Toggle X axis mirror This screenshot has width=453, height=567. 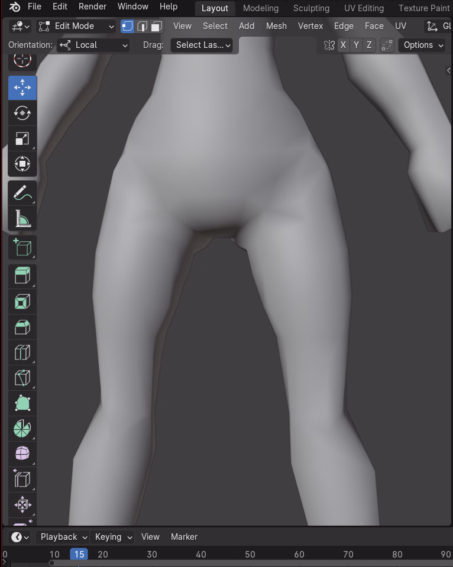click(344, 45)
